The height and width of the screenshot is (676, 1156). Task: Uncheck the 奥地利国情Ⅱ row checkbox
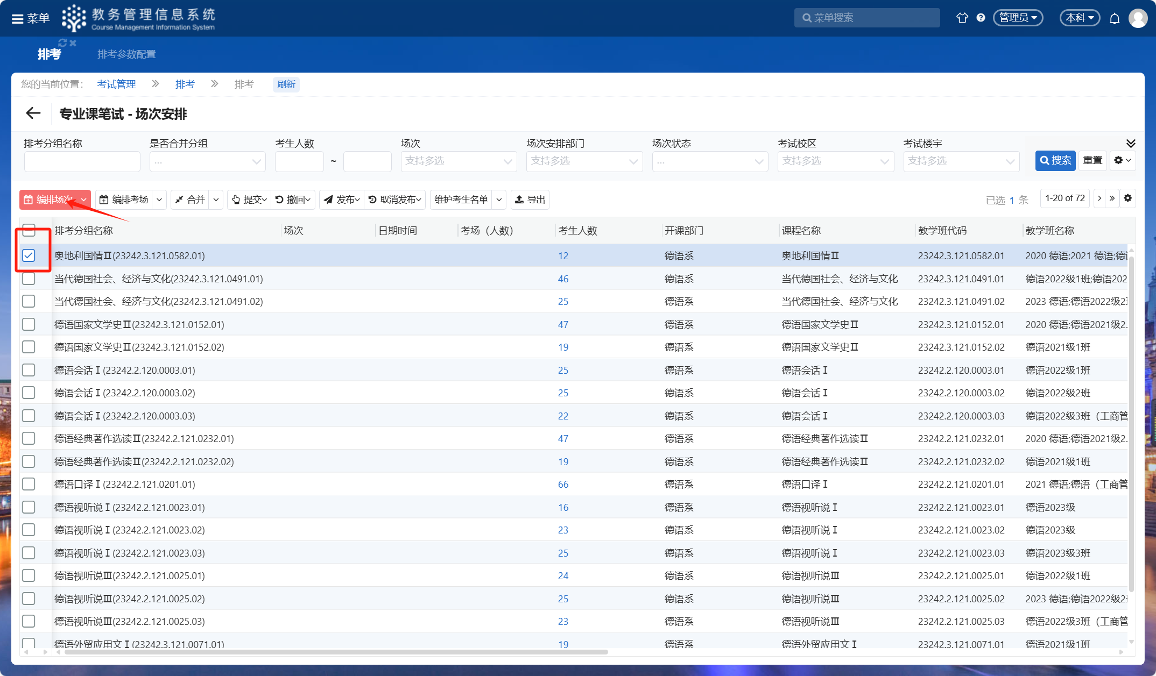(29, 255)
